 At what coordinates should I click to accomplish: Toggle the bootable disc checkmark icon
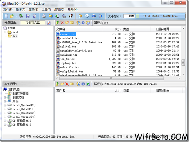[49, 23]
